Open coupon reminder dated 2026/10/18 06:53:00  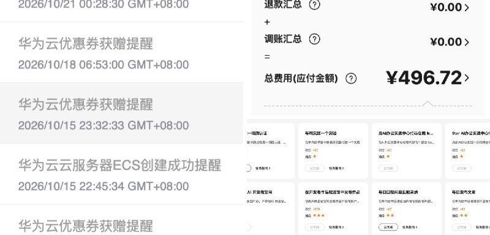121,52
